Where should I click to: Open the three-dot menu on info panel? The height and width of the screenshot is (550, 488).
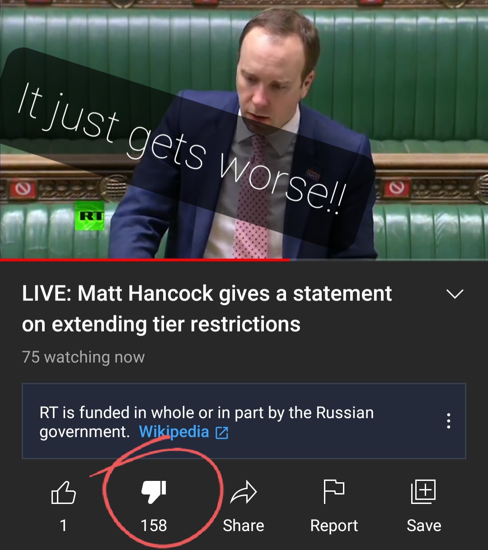(448, 421)
